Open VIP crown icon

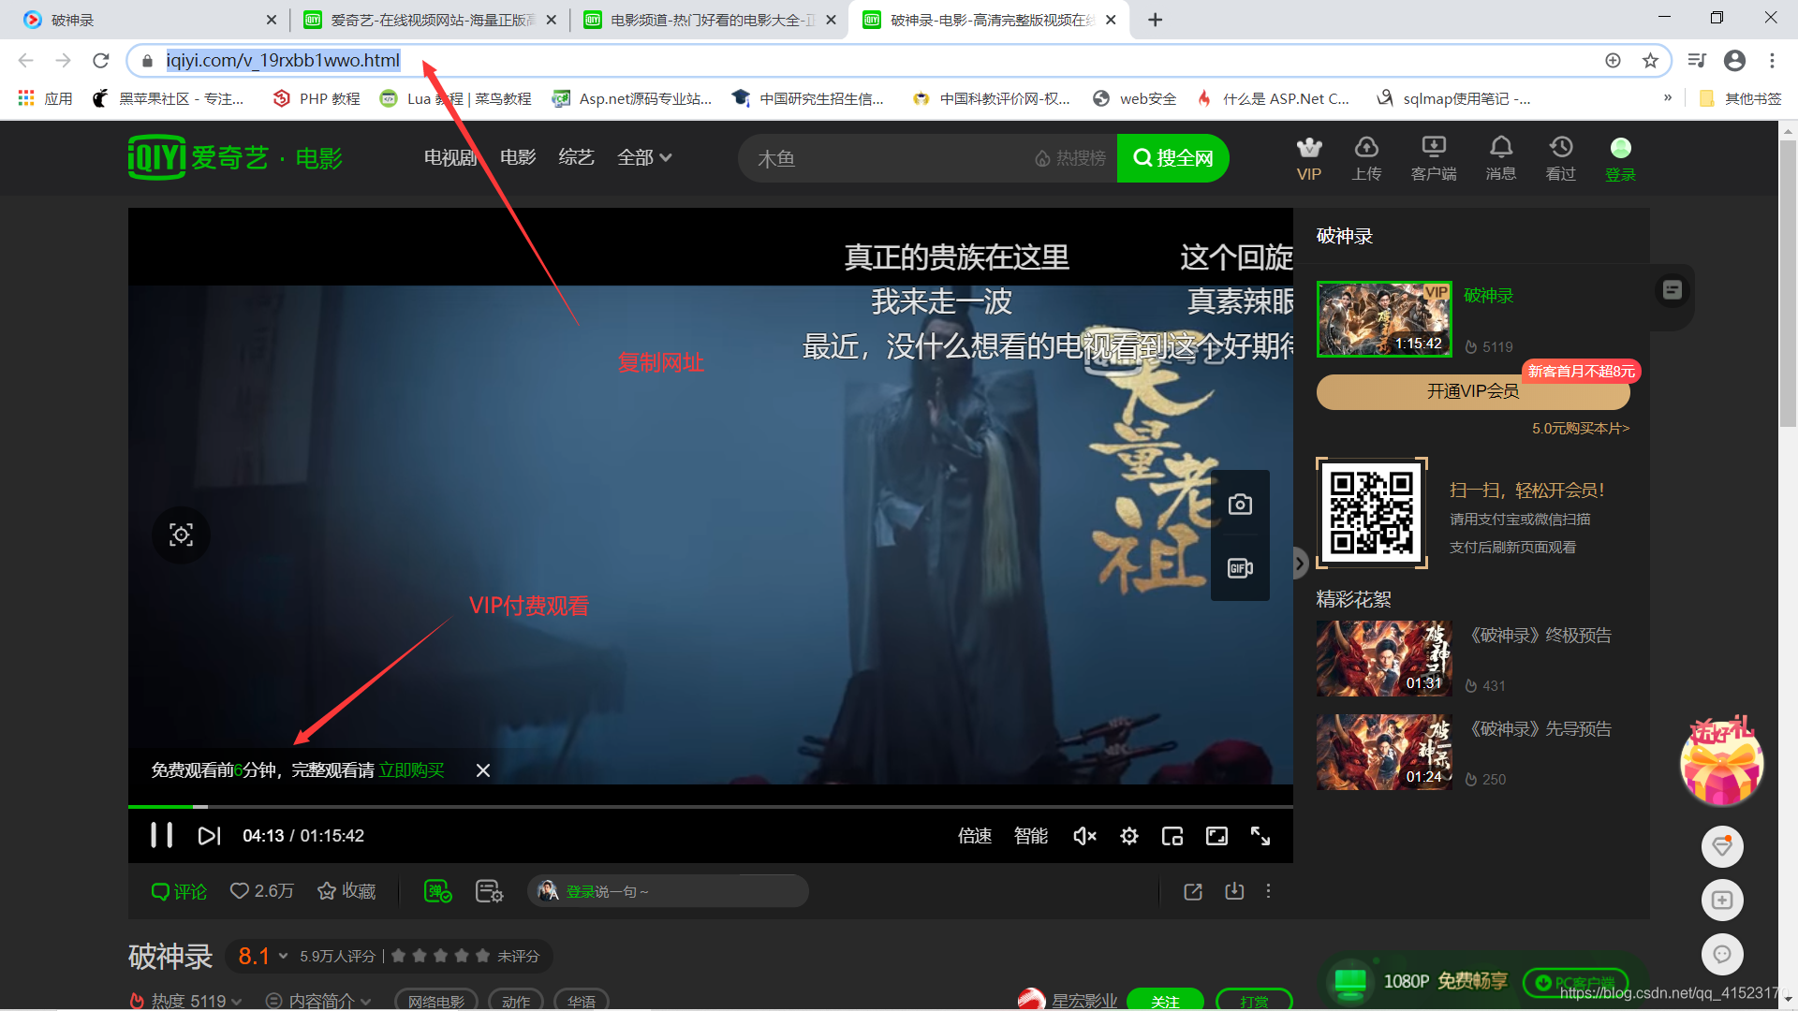point(1309,158)
